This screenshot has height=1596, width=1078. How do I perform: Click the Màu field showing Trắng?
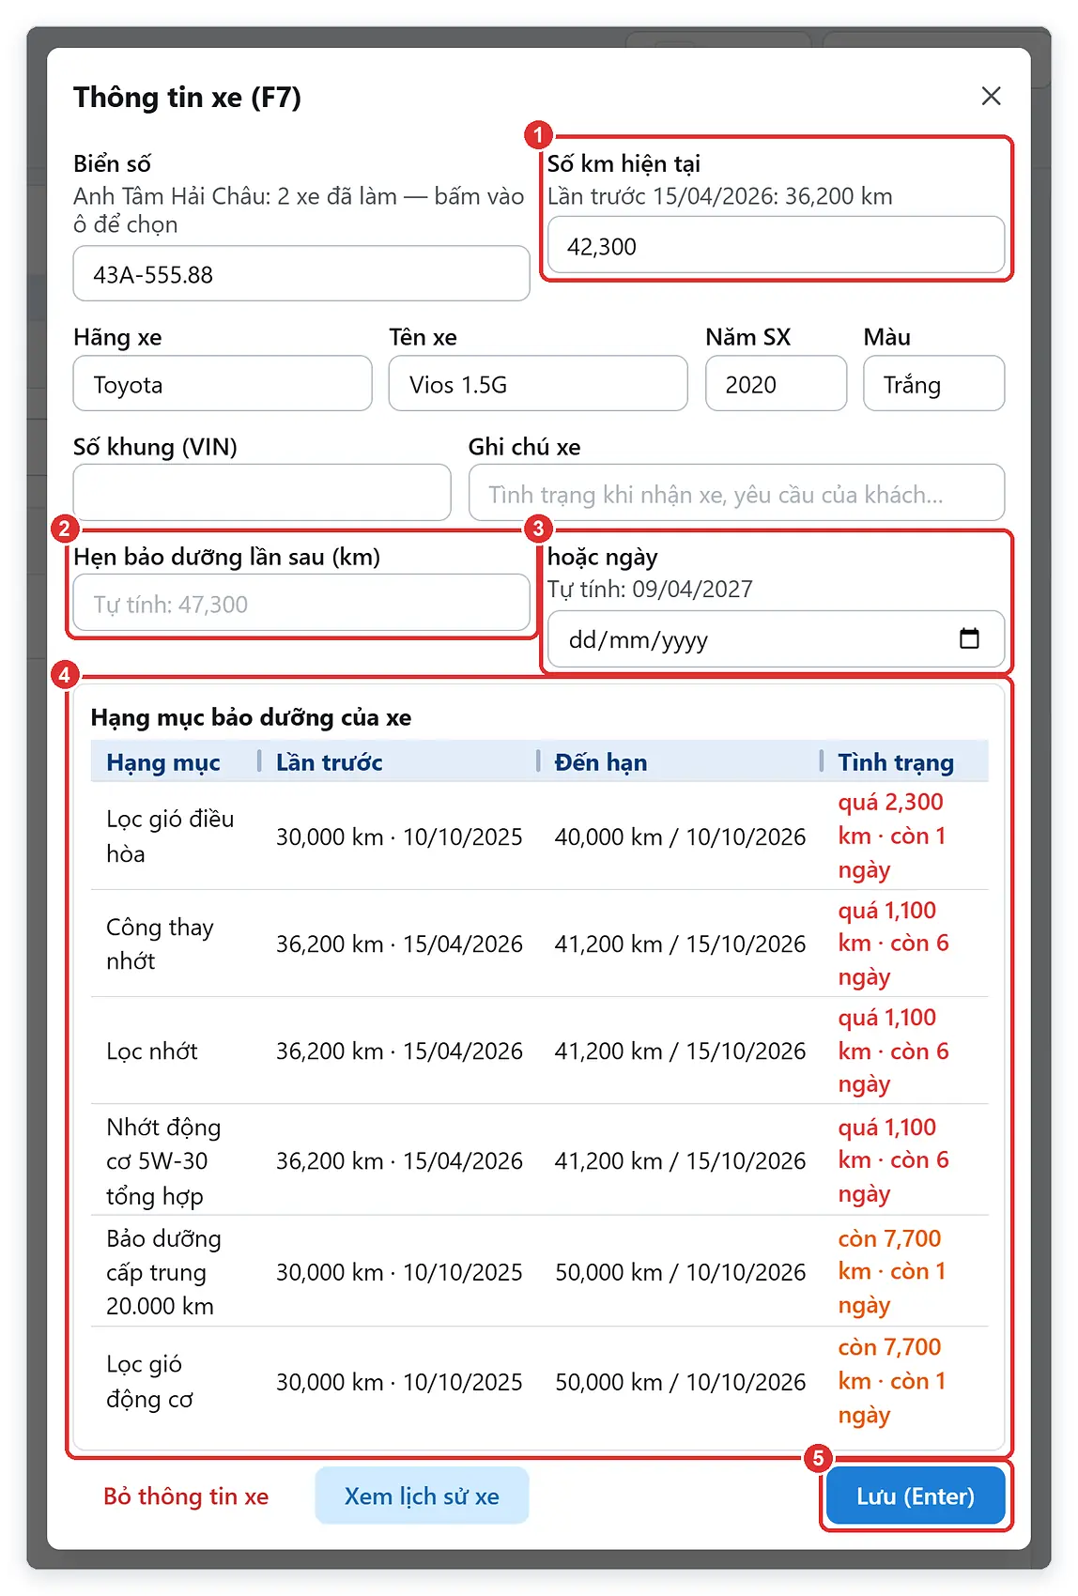click(933, 384)
